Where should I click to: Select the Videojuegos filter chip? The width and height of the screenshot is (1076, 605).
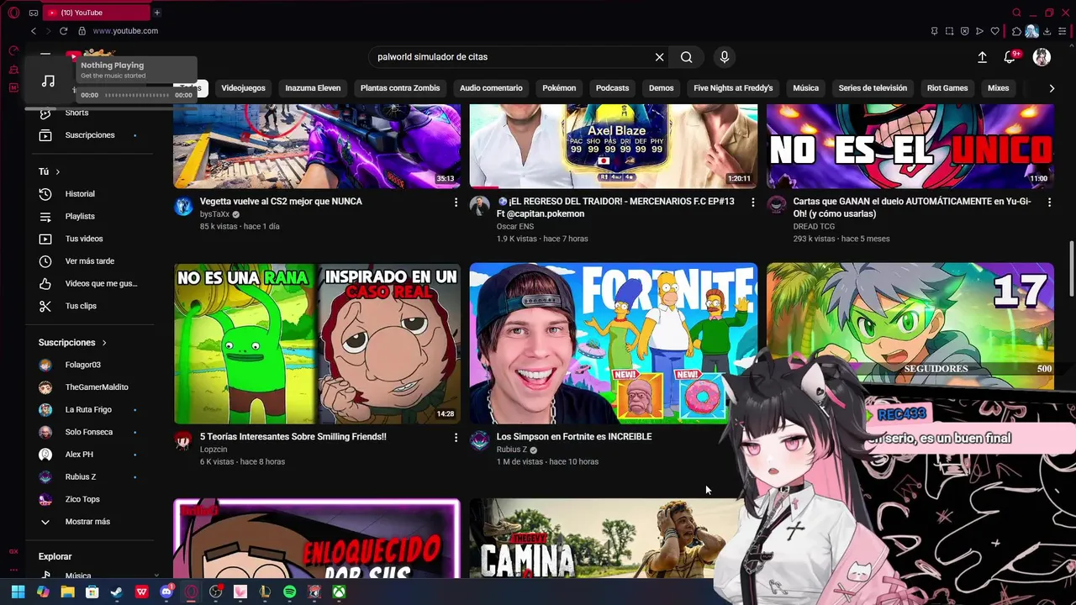point(243,88)
